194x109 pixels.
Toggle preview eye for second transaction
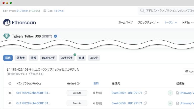tap(10, 103)
